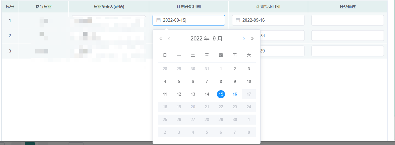Click calendar icon in start date field
Image resolution: width=395 pixels, height=145 pixels.
coord(159,20)
